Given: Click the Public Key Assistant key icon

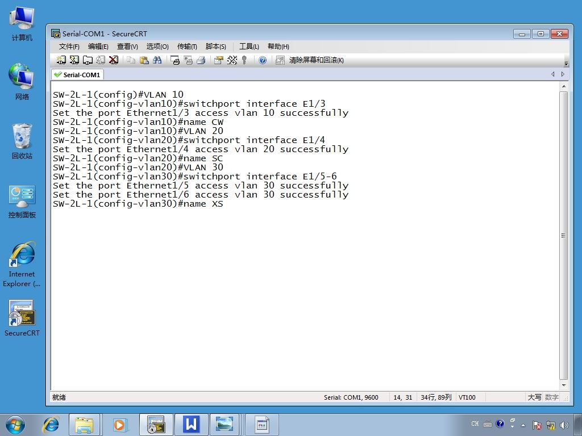Looking at the screenshot, I should pos(244,60).
